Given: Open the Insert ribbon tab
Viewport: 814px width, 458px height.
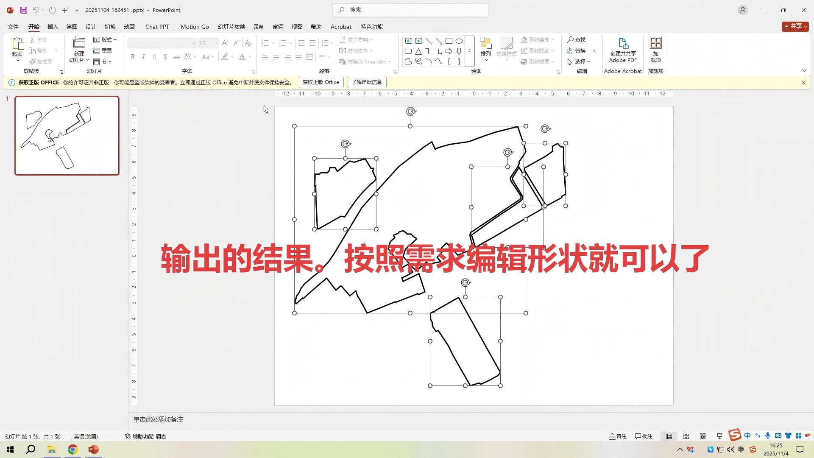Looking at the screenshot, I should click(53, 27).
